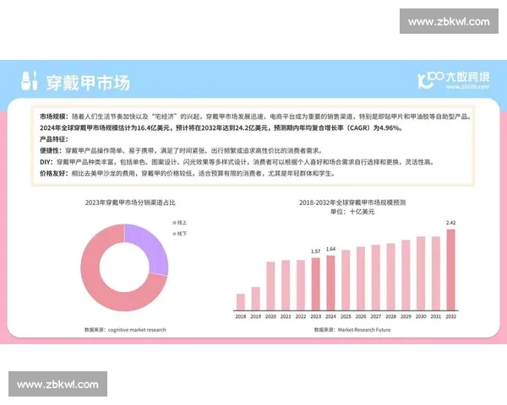Click the 2.42 value label above 2032 bar

coord(450,223)
